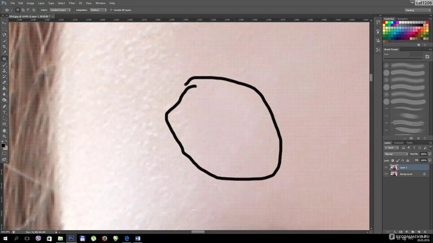Open Fill slider dropdown arrow

(x=430, y=160)
